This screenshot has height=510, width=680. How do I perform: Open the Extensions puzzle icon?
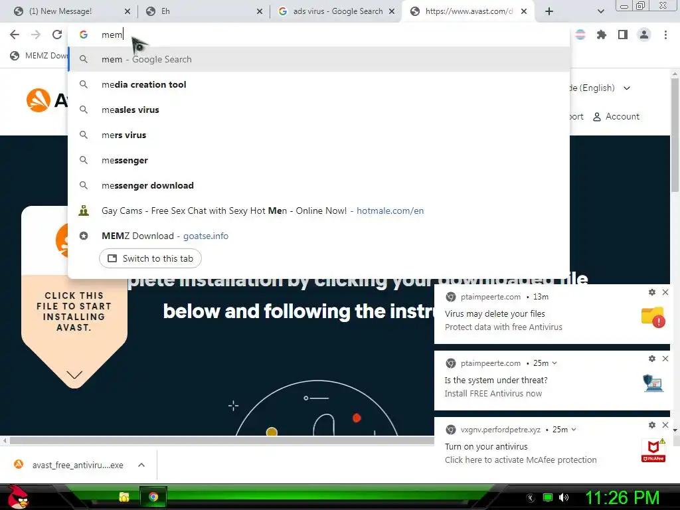click(602, 35)
